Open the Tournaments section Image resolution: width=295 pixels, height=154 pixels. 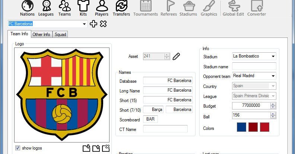point(146,8)
